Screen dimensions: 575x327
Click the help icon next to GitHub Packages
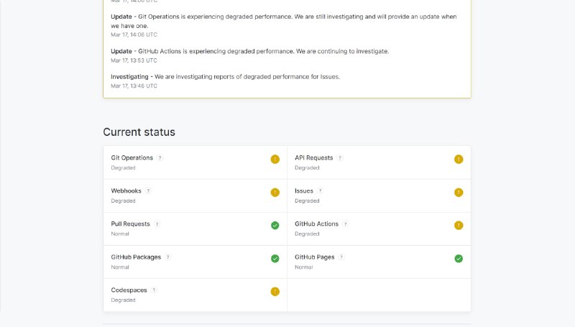click(x=168, y=257)
